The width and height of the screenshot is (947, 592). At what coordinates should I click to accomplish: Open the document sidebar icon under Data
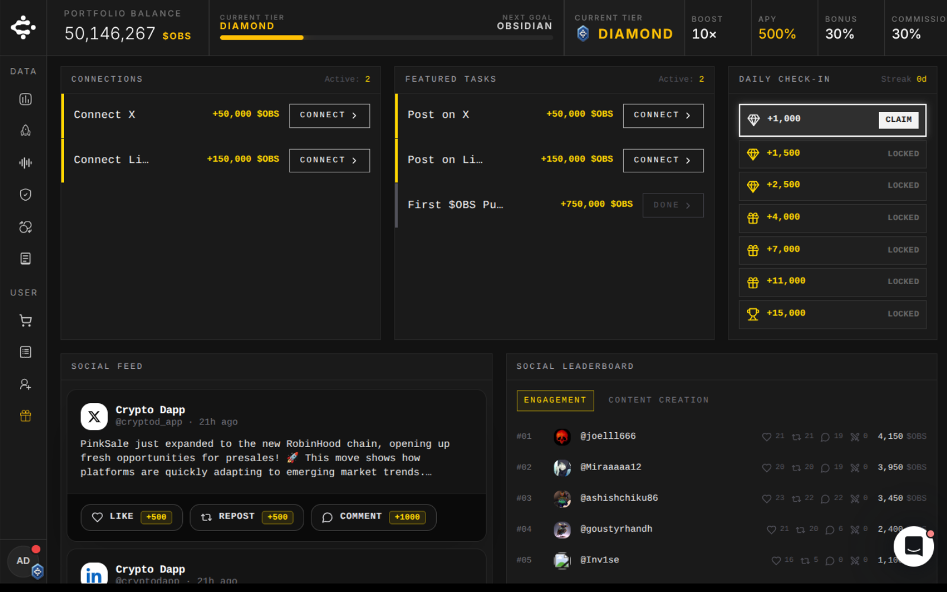click(x=25, y=258)
